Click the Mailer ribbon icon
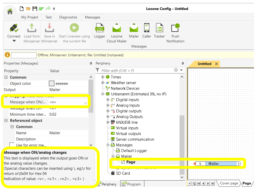 coord(134,28)
